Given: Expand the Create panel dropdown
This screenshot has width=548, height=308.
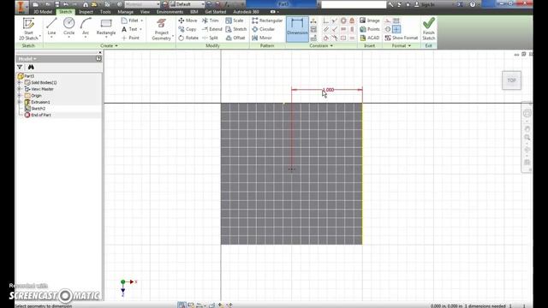Looking at the screenshot, I should (x=109, y=45).
